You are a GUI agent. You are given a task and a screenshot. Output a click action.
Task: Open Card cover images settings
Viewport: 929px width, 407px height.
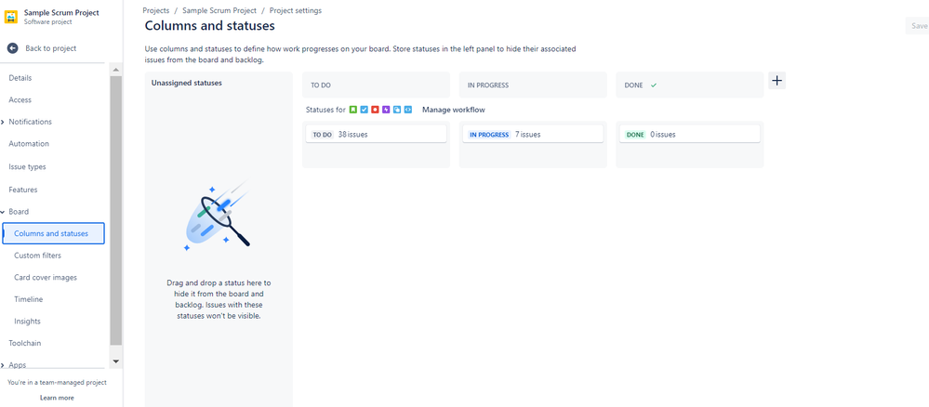(x=46, y=277)
